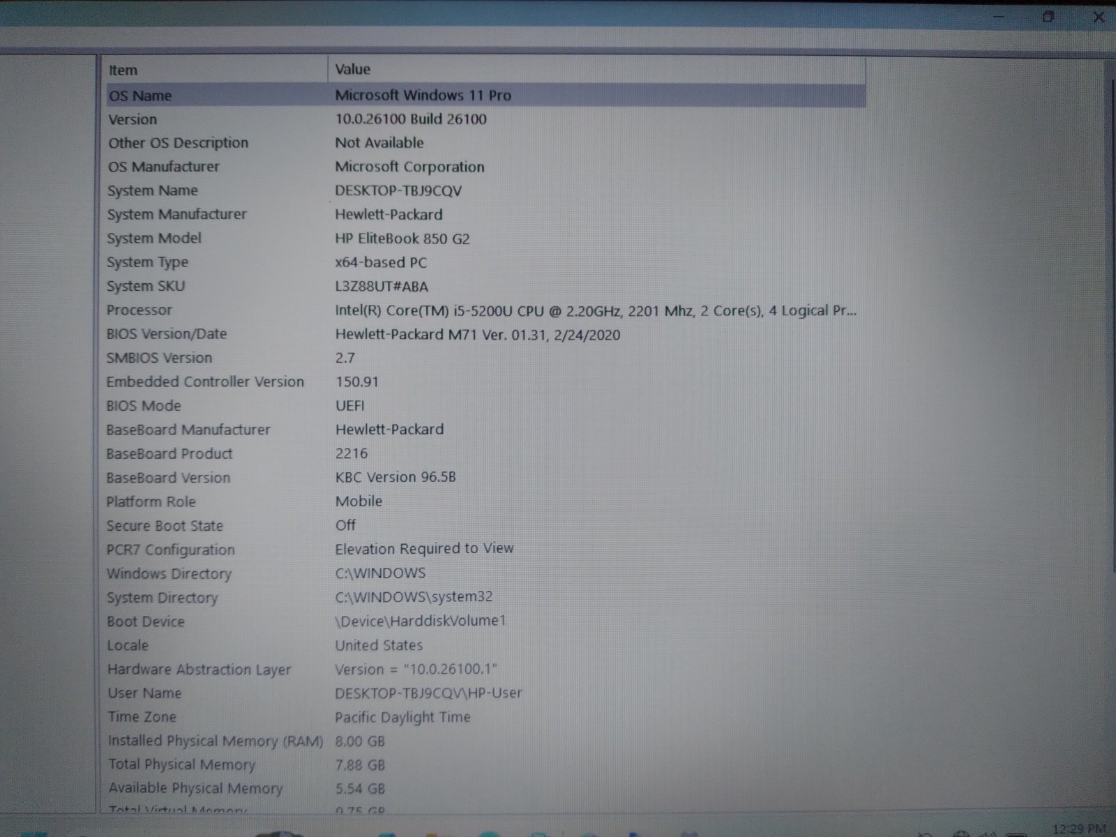Click the C:\WINDOWS\system32 value
The width and height of the screenshot is (1116, 837).
tap(414, 596)
